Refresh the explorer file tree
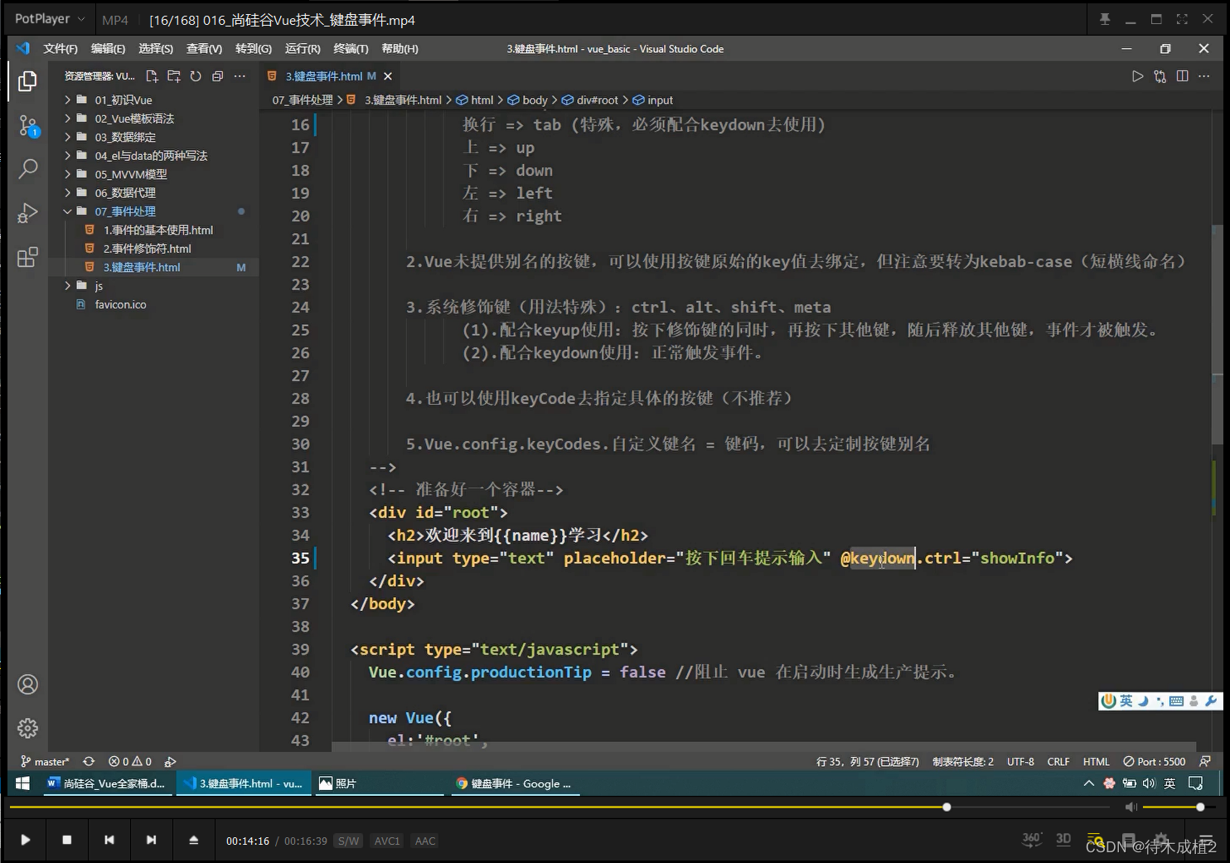 click(196, 76)
